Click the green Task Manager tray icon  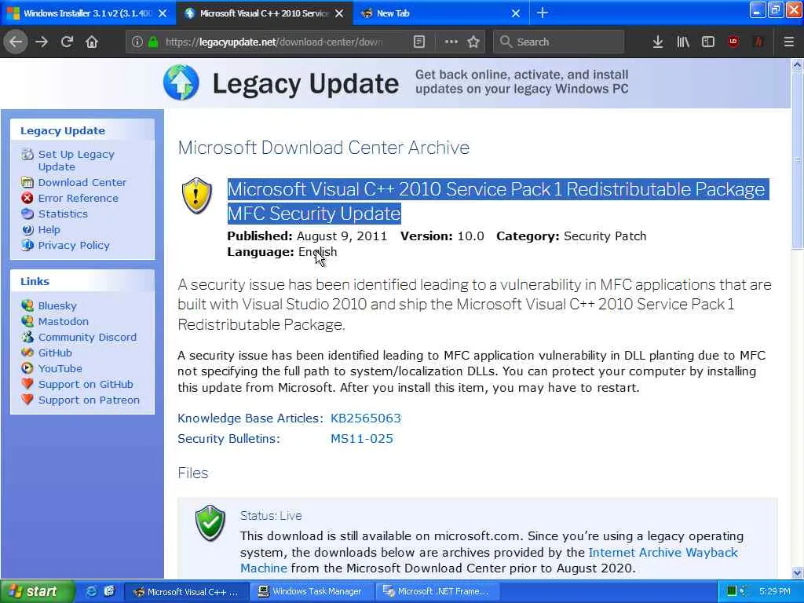click(732, 592)
